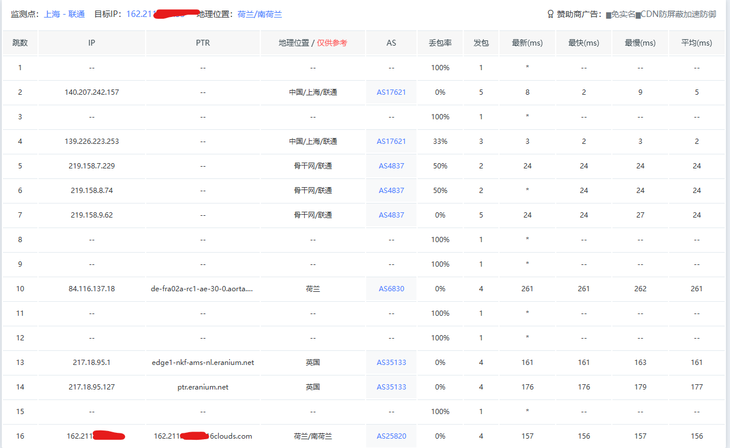The image size is (730, 448).
Task: Click hop number 1
Action: pyautogui.click(x=20, y=68)
